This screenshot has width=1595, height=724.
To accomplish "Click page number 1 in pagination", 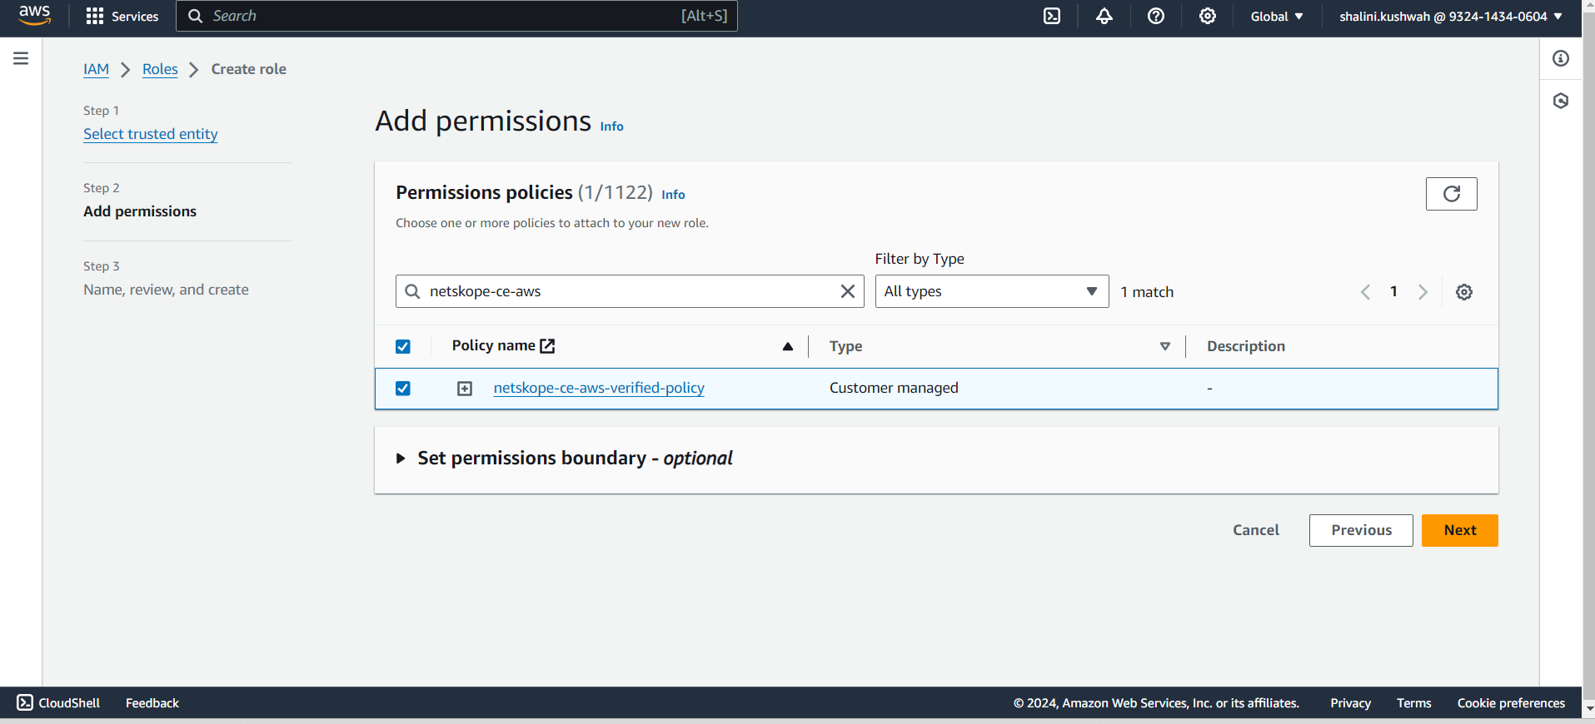I will click(x=1393, y=291).
